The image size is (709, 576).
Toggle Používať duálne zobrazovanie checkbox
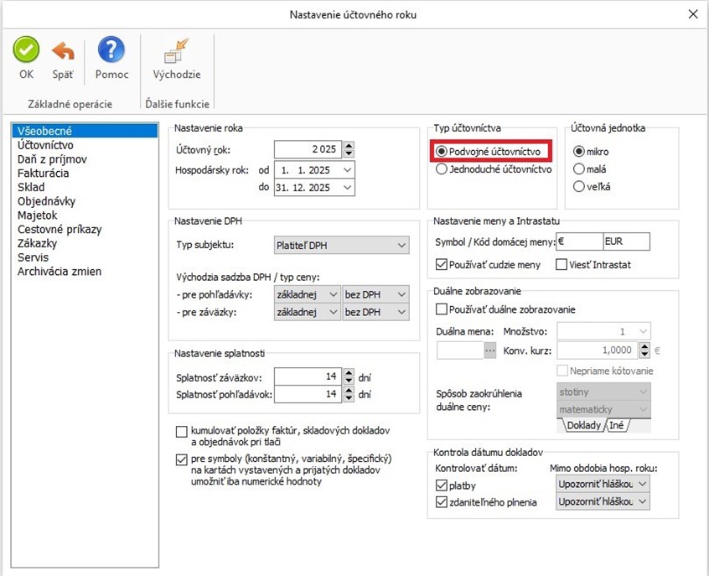442,309
